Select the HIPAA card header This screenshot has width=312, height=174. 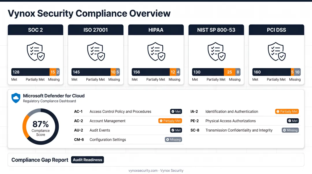point(156,30)
